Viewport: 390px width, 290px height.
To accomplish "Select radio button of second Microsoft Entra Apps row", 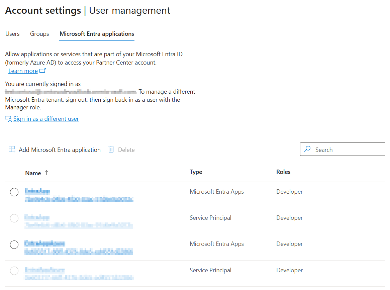I will coord(14,245).
